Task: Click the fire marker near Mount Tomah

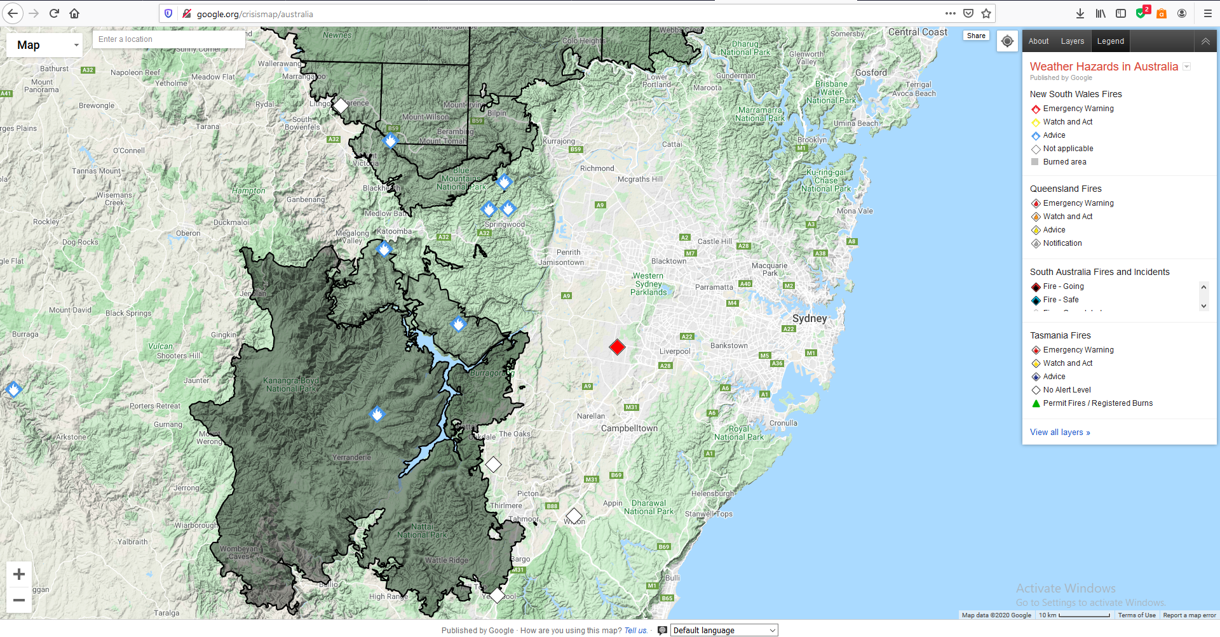Action: point(391,140)
